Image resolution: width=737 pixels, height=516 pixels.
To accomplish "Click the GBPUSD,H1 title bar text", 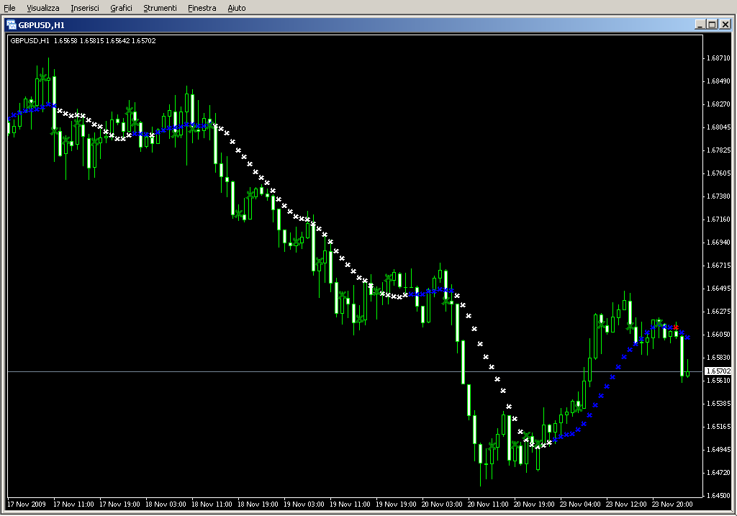I will tap(41, 25).
